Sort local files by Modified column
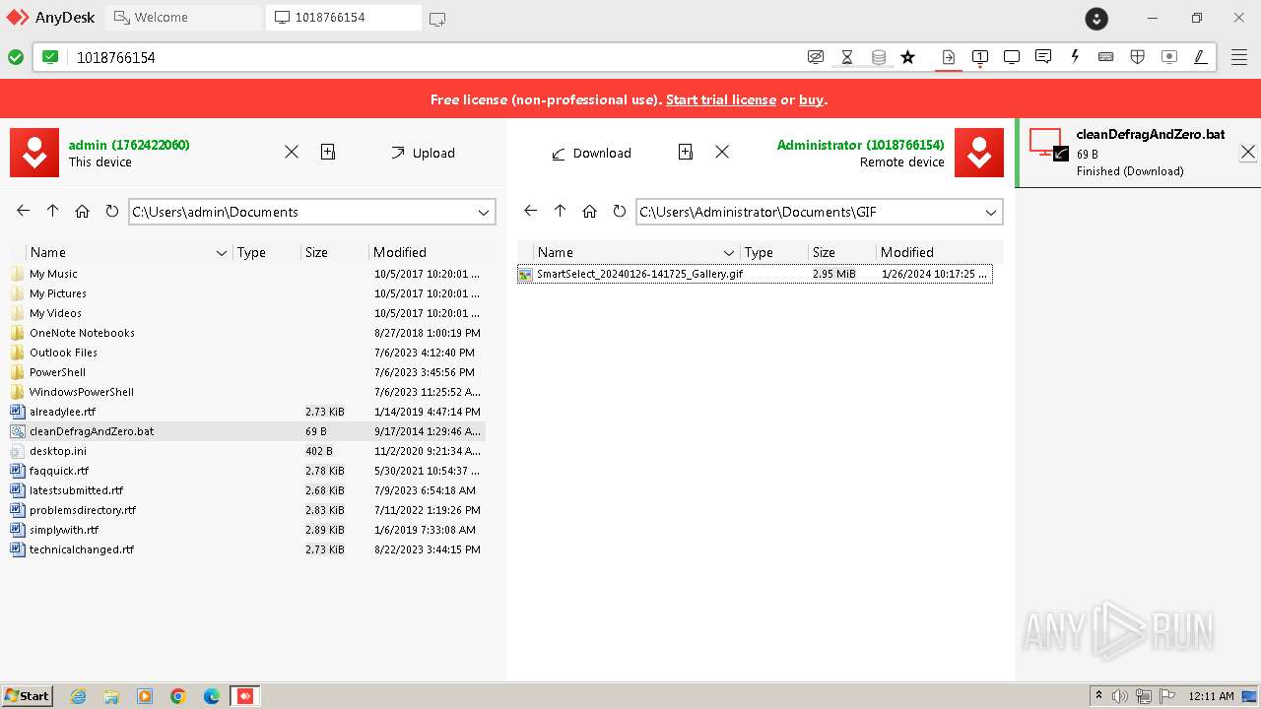 coord(428,252)
